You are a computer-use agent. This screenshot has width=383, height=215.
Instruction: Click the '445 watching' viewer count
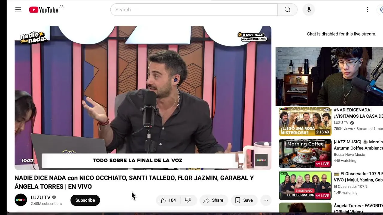pos(345,161)
